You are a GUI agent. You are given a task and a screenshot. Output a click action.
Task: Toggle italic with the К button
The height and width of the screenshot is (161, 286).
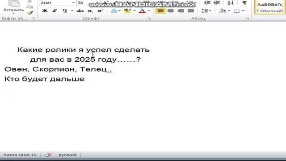(x=55, y=11)
